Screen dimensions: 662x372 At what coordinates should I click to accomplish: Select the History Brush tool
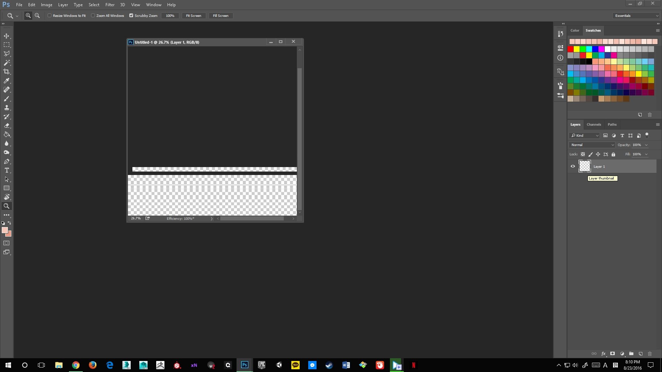7,116
